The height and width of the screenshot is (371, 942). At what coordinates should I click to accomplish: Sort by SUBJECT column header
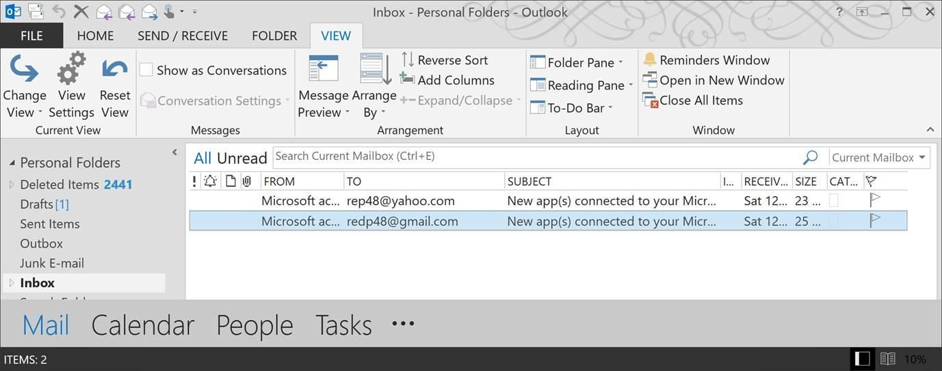point(612,181)
